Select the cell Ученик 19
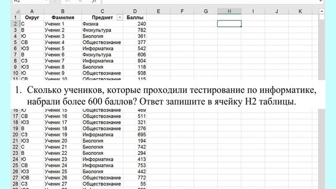 click(x=63, y=134)
